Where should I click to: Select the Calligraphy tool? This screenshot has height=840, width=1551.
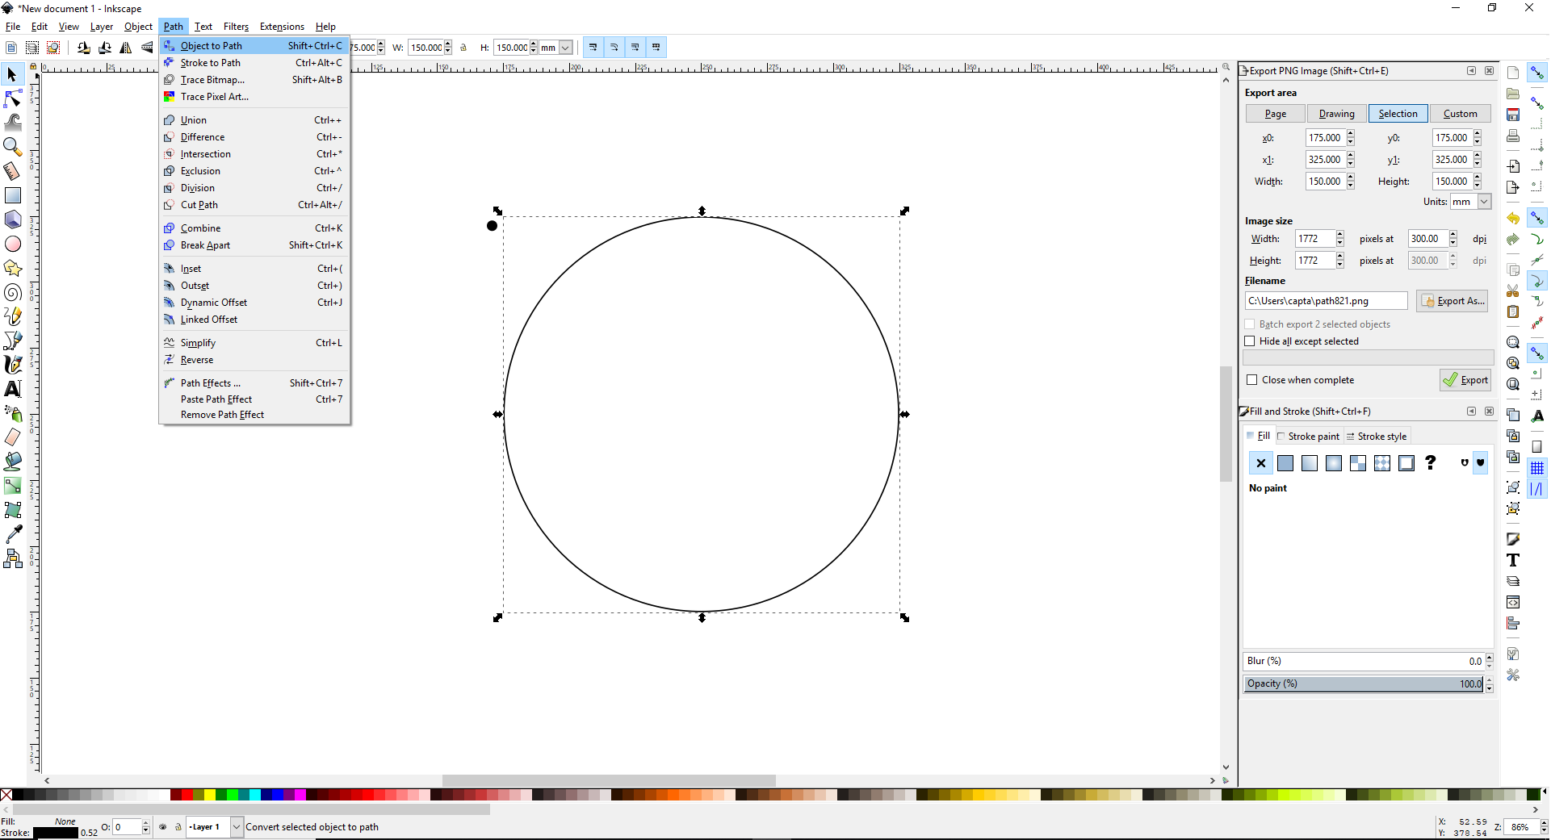(12, 365)
